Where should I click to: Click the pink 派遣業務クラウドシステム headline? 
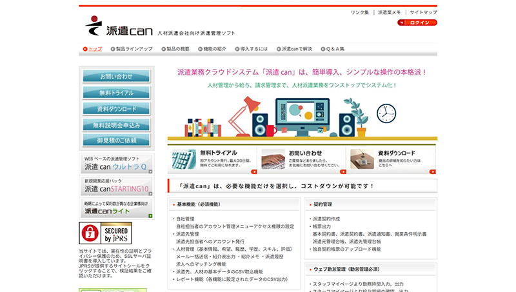pos(302,72)
